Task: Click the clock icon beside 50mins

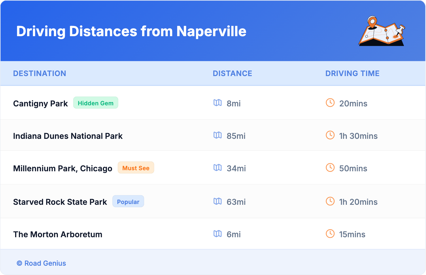Action: [330, 168]
